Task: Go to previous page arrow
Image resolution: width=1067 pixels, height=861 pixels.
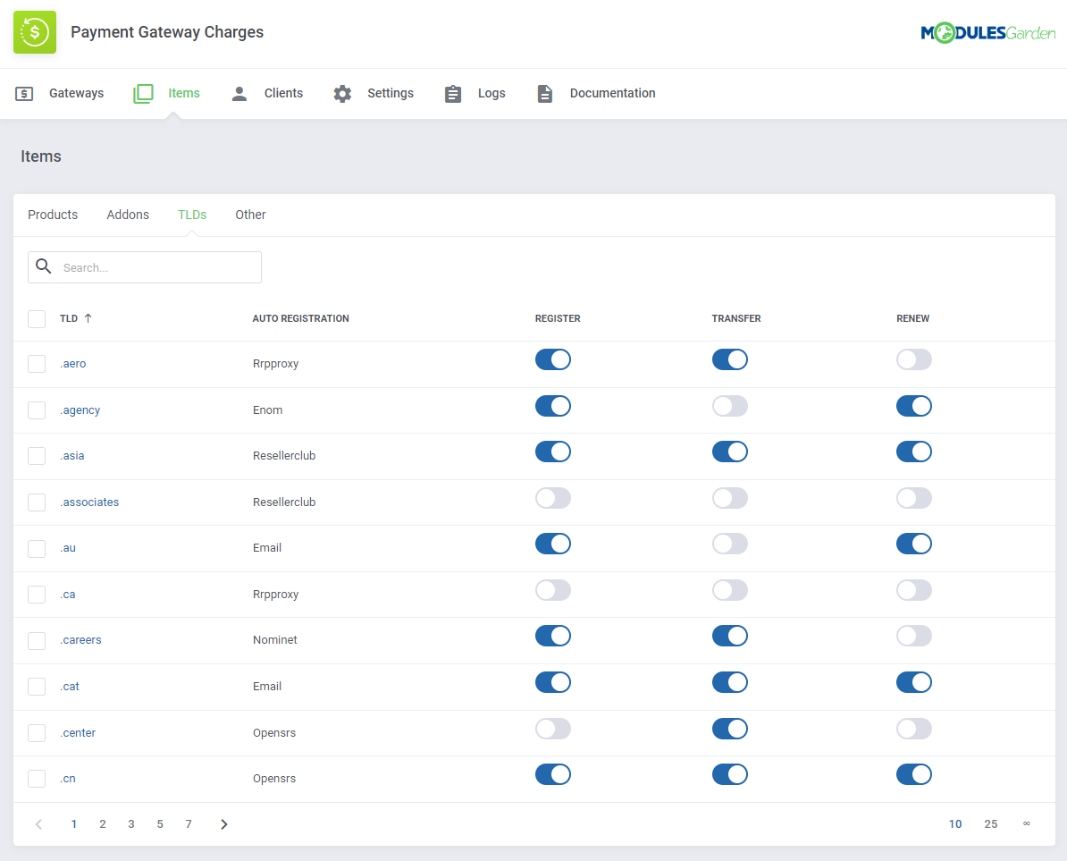Action: pyautogui.click(x=38, y=824)
